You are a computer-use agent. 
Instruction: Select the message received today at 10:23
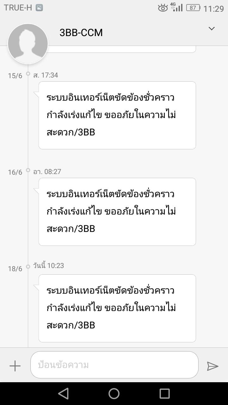coord(117,308)
